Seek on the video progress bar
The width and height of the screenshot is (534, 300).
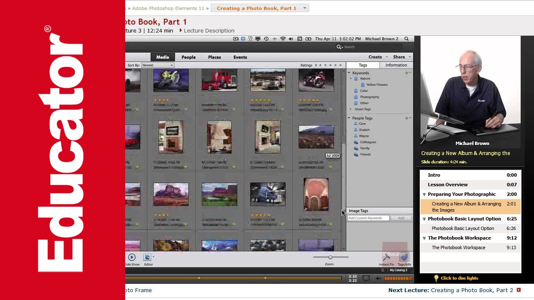tap(234, 278)
